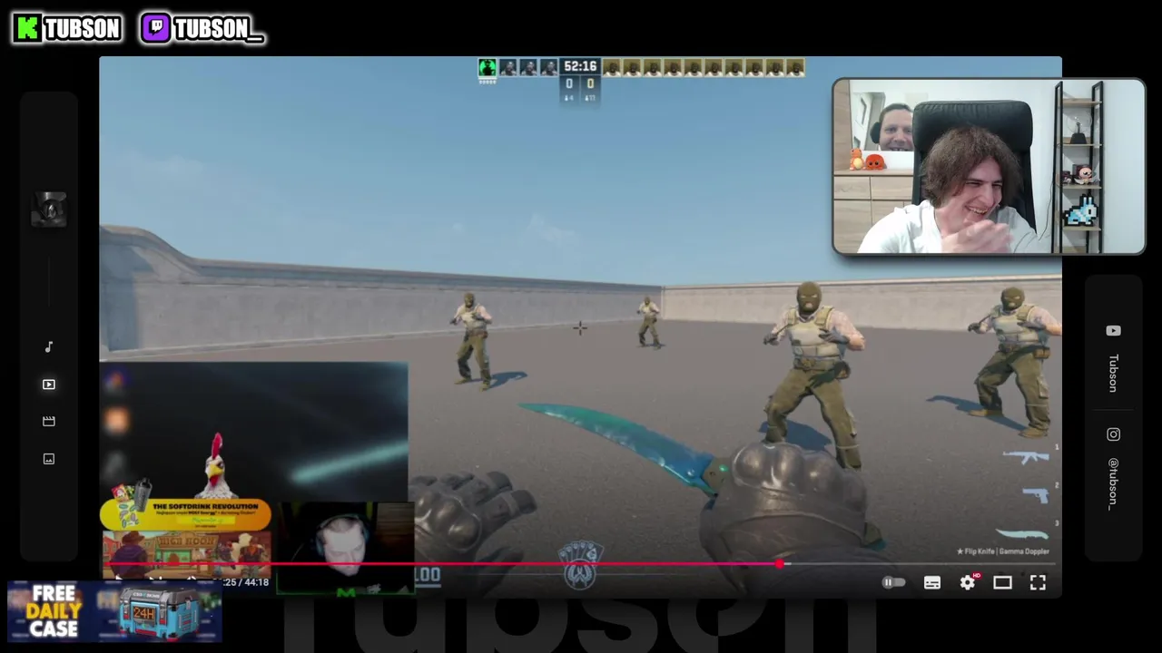Viewport: 1162px width, 653px height.
Task: Click the green highlighted player avatar in HUD
Action: coord(487,67)
